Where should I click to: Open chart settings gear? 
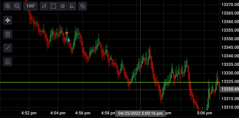point(63,6)
